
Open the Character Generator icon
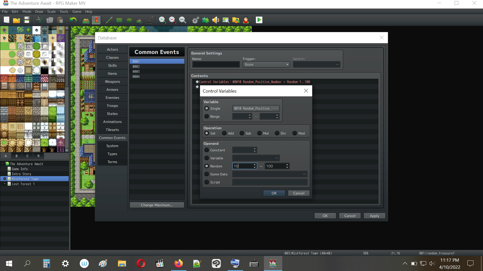tap(246, 20)
